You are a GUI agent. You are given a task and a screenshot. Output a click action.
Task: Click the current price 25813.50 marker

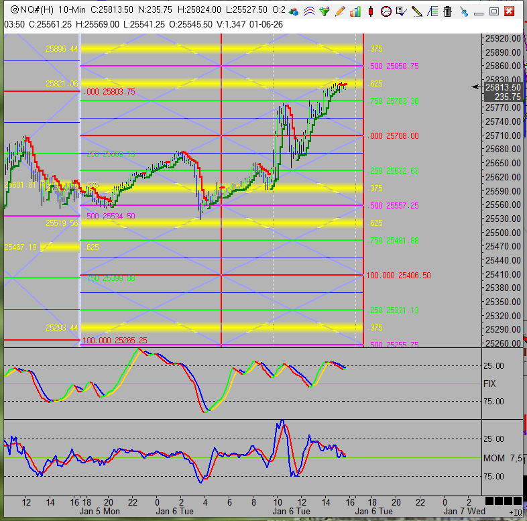click(x=503, y=87)
